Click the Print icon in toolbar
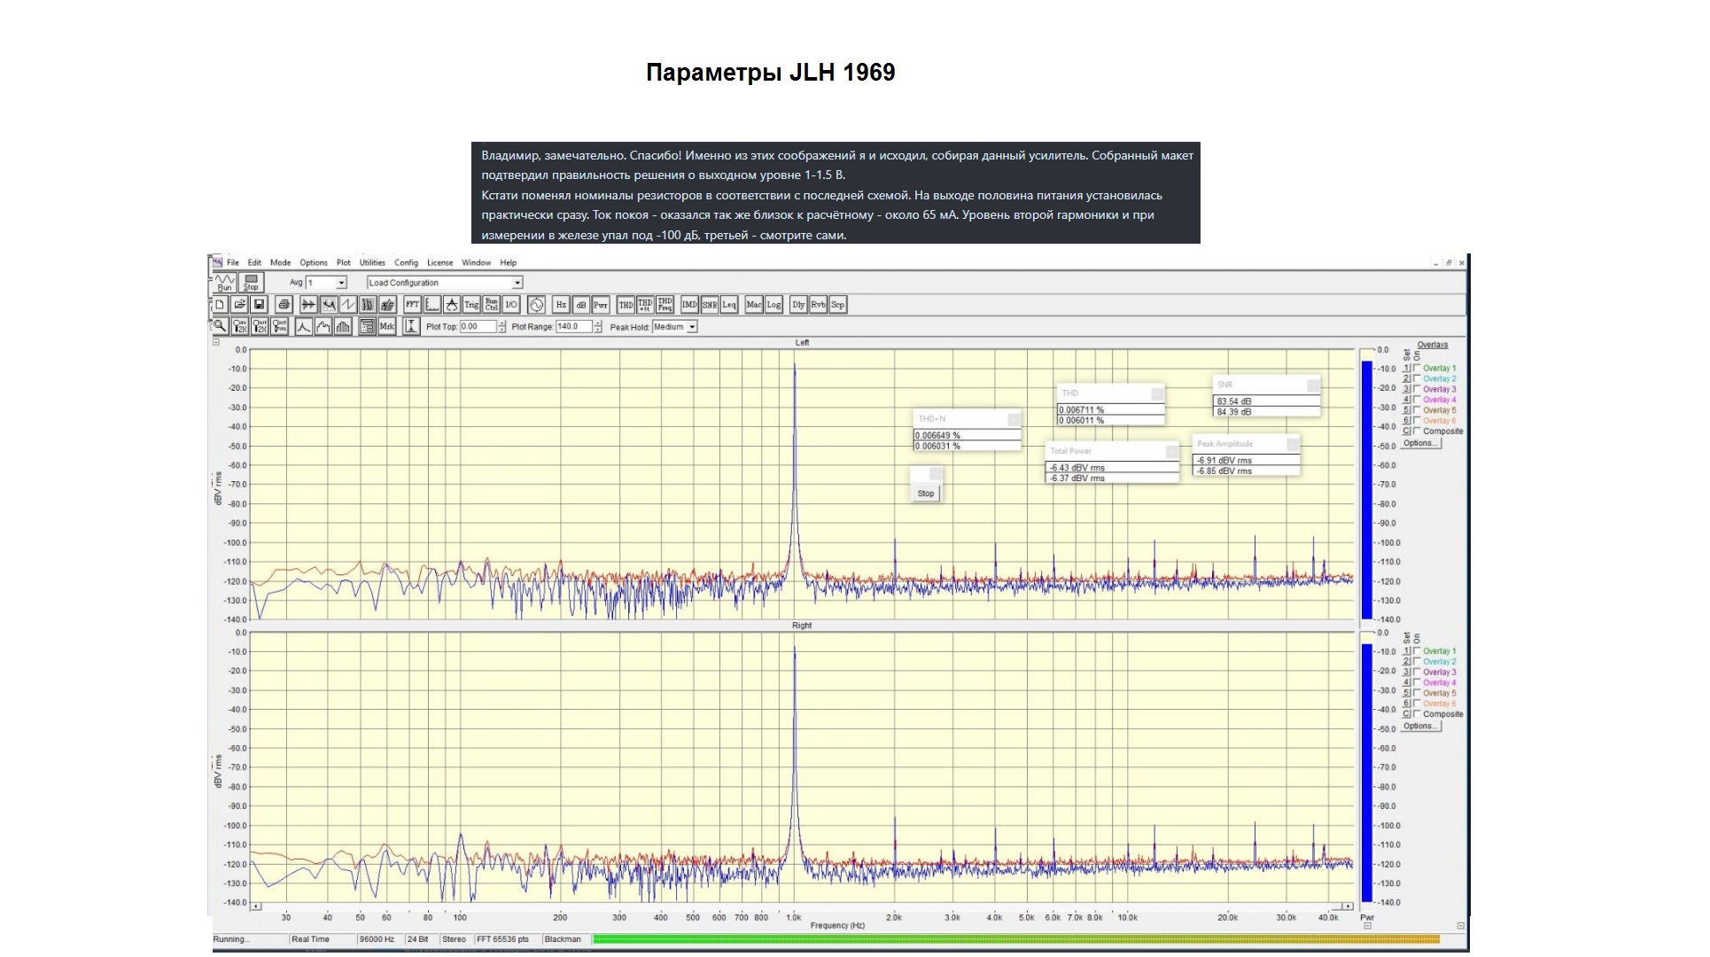 284,305
